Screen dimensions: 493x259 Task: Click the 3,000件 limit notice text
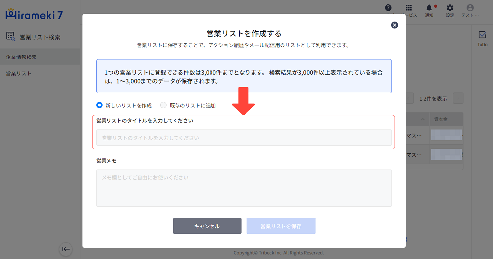(244, 77)
